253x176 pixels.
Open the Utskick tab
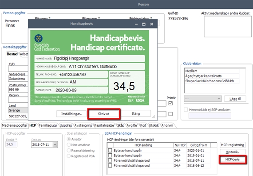click(154, 125)
